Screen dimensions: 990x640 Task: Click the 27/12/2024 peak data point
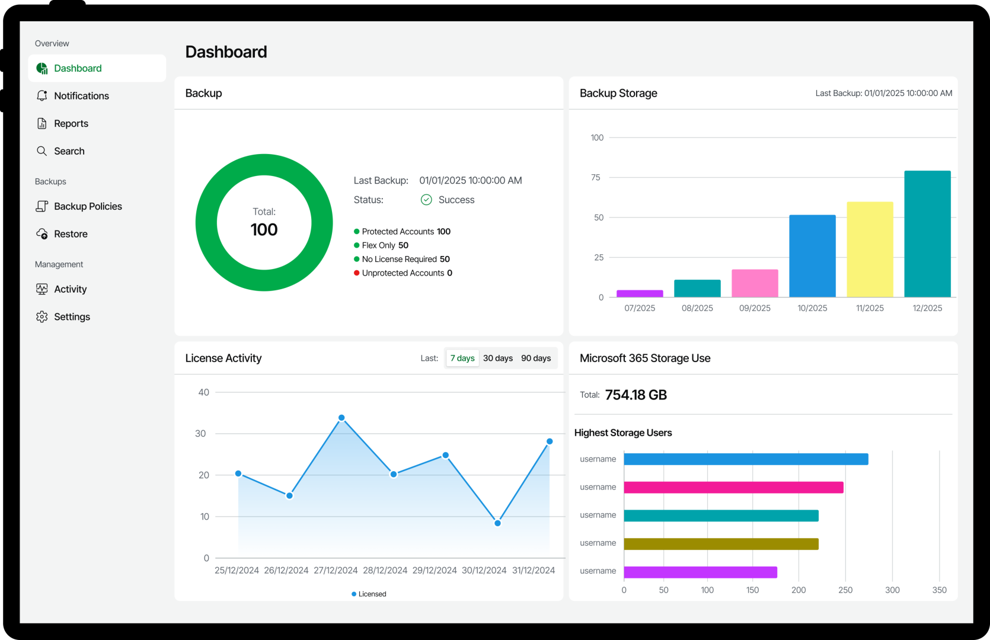341,418
